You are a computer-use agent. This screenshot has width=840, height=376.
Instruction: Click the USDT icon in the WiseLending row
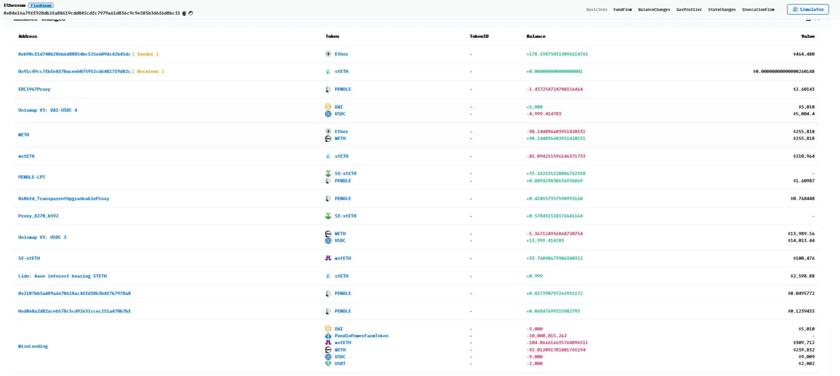[x=328, y=363]
